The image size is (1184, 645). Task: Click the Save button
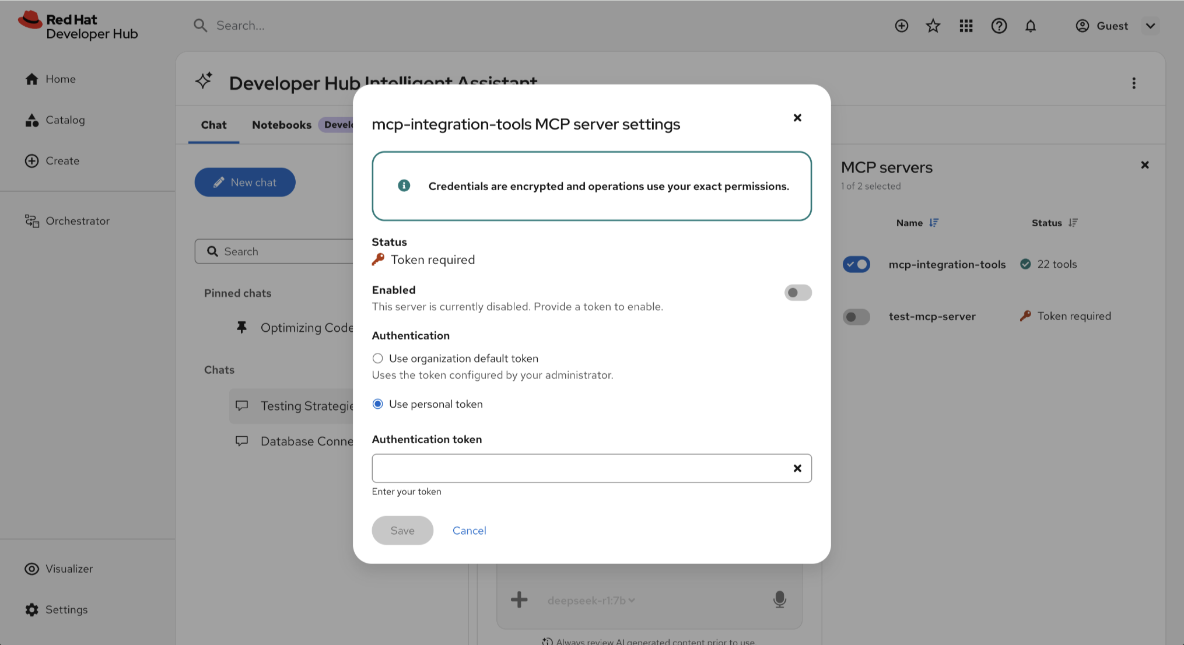(402, 531)
